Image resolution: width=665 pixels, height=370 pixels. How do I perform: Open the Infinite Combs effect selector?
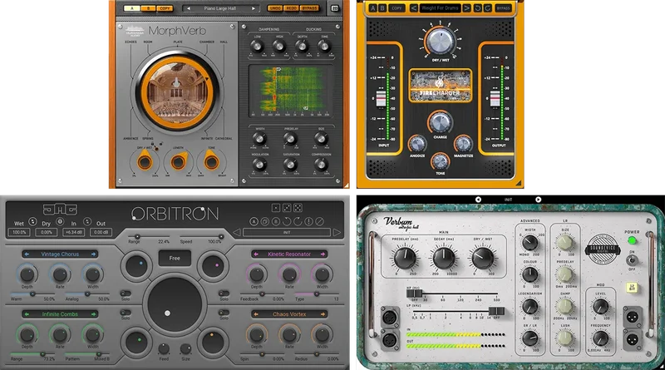tap(60, 314)
